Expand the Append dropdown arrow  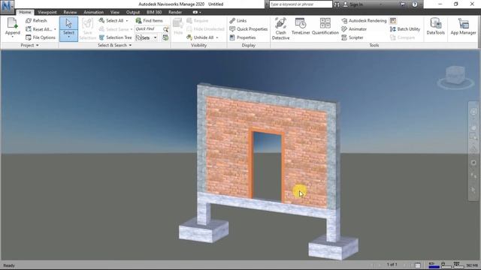pyautogui.click(x=12, y=37)
